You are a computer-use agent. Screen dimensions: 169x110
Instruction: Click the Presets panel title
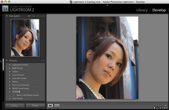(x=13, y=61)
